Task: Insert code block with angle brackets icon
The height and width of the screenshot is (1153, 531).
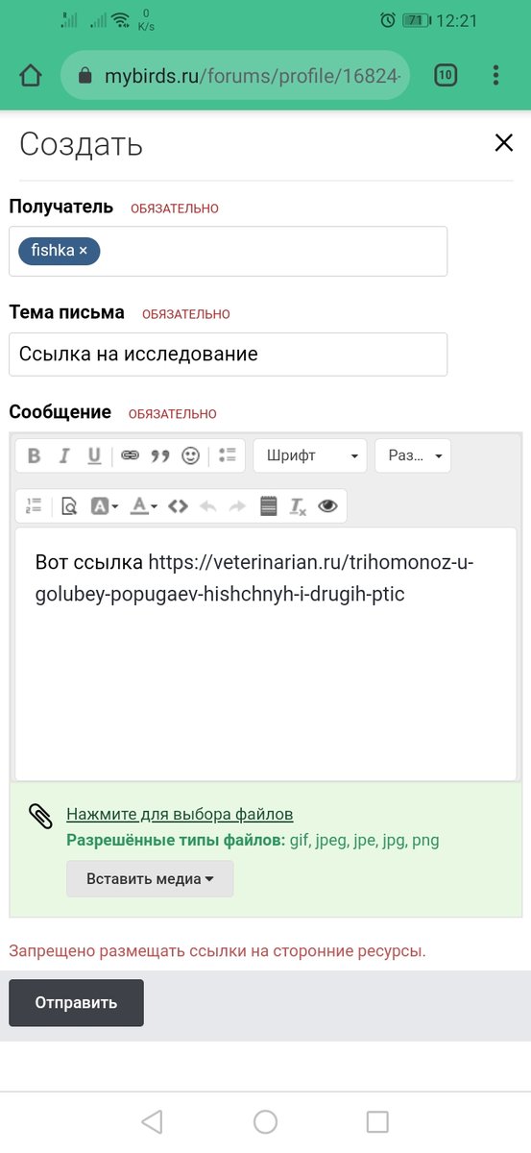Action: [178, 506]
